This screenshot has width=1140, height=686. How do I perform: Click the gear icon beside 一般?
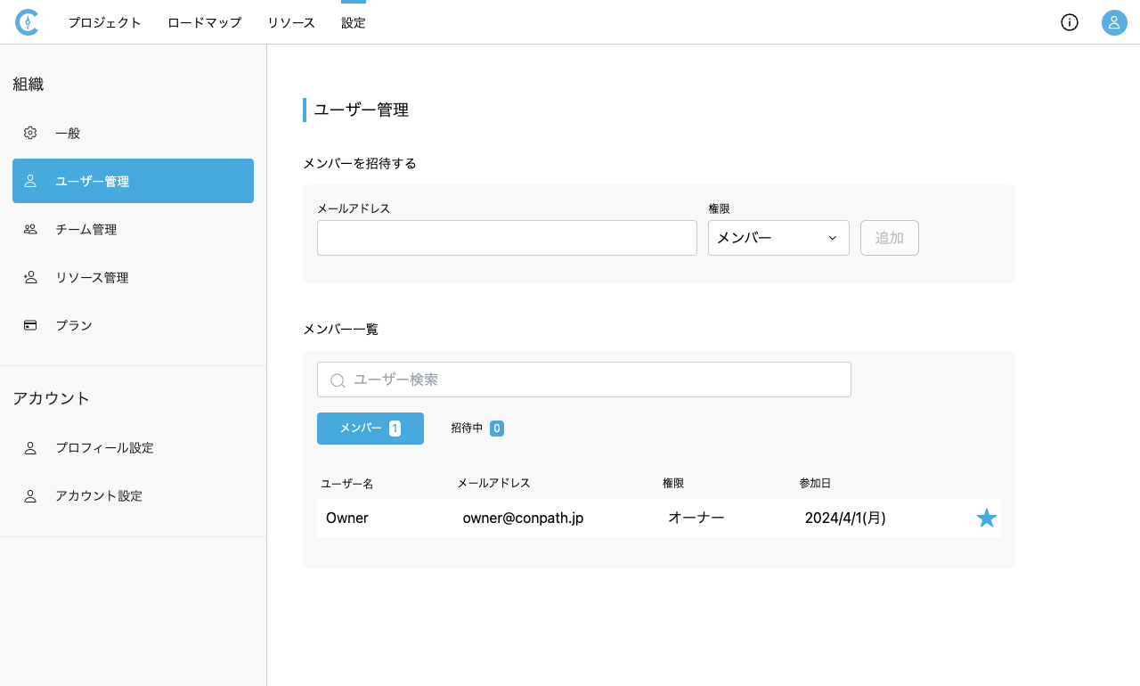tap(30, 133)
